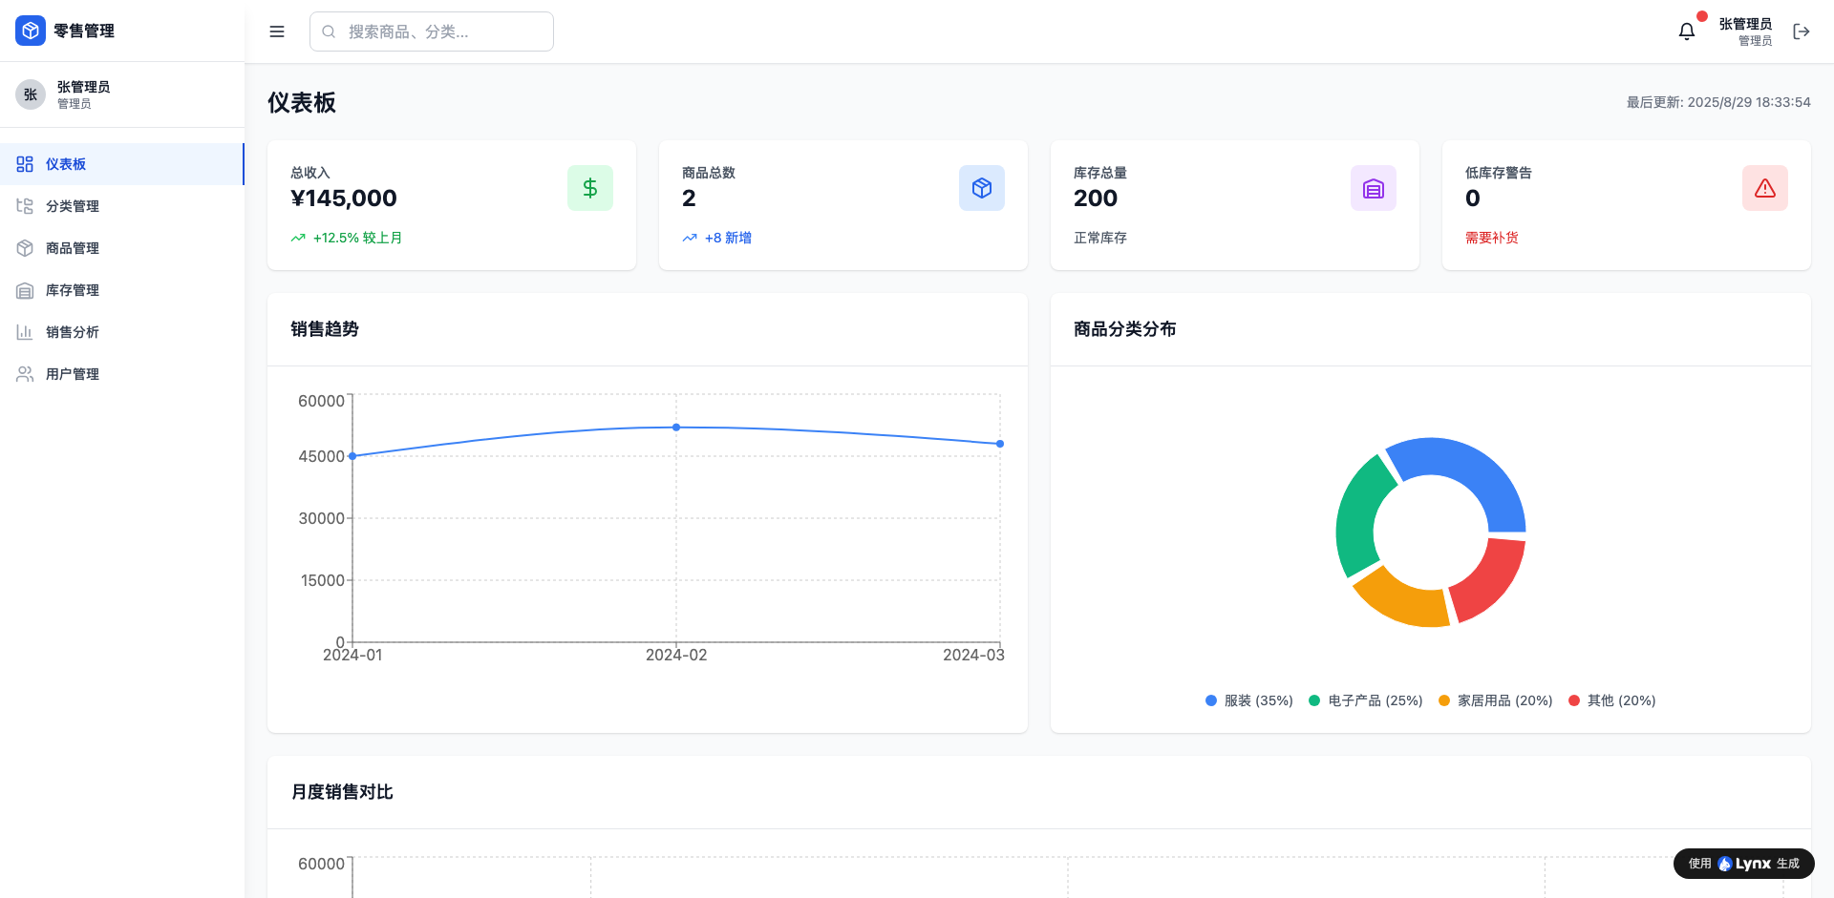Screen dimensions: 1834x898
Task: Toggle the sidebar with the hamburger menu icon
Action: pyautogui.click(x=277, y=31)
